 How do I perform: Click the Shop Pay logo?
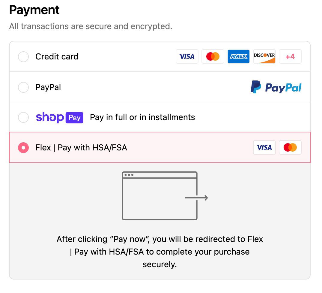(x=59, y=117)
